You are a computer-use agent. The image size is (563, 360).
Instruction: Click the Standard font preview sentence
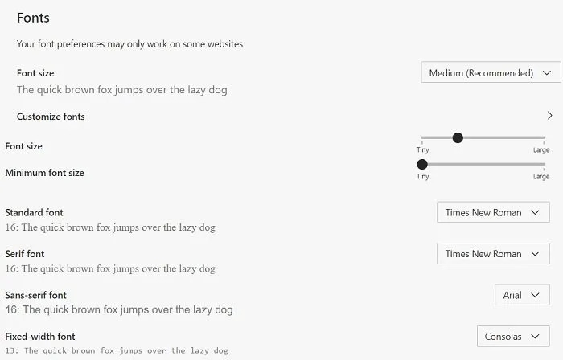110,227
